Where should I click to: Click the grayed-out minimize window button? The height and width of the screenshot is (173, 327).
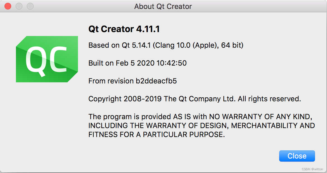[19, 6]
